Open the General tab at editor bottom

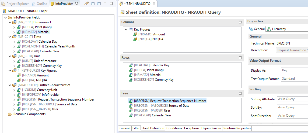(x=125, y=128)
